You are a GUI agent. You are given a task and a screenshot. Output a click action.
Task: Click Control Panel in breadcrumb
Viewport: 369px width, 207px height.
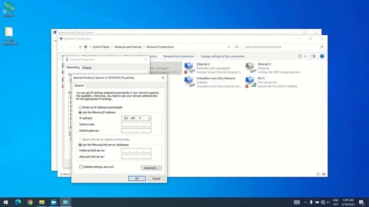[x=101, y=47]
